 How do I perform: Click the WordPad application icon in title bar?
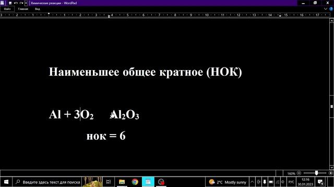click(x=2, y=3)
